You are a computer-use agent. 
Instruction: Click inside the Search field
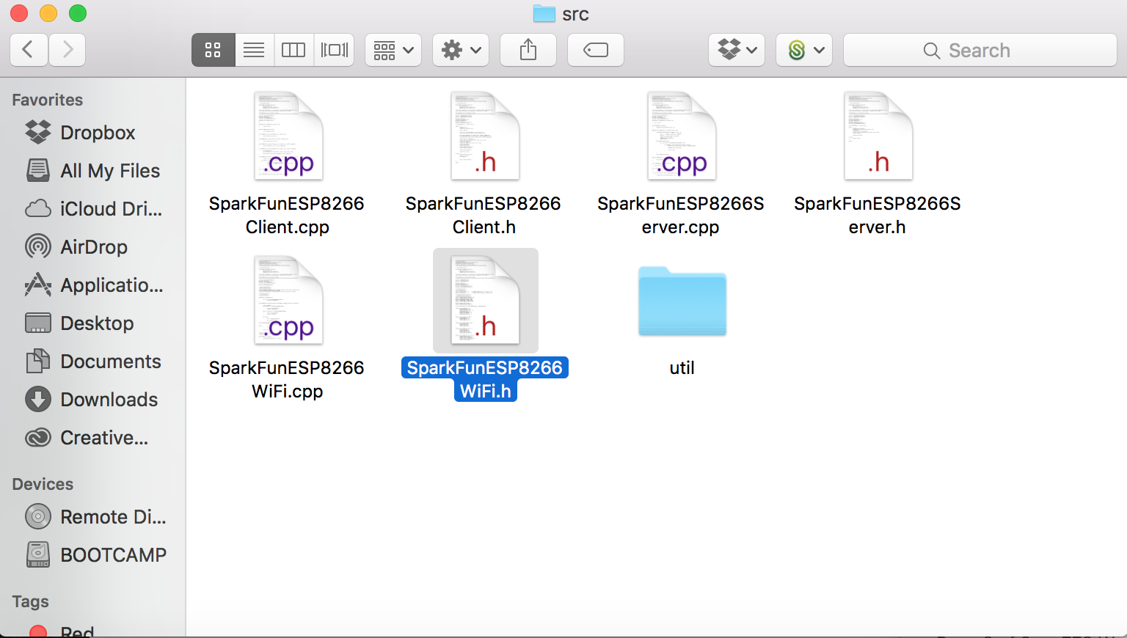(980, 50)
